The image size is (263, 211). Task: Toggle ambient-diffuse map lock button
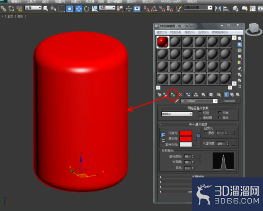(199, 135)
